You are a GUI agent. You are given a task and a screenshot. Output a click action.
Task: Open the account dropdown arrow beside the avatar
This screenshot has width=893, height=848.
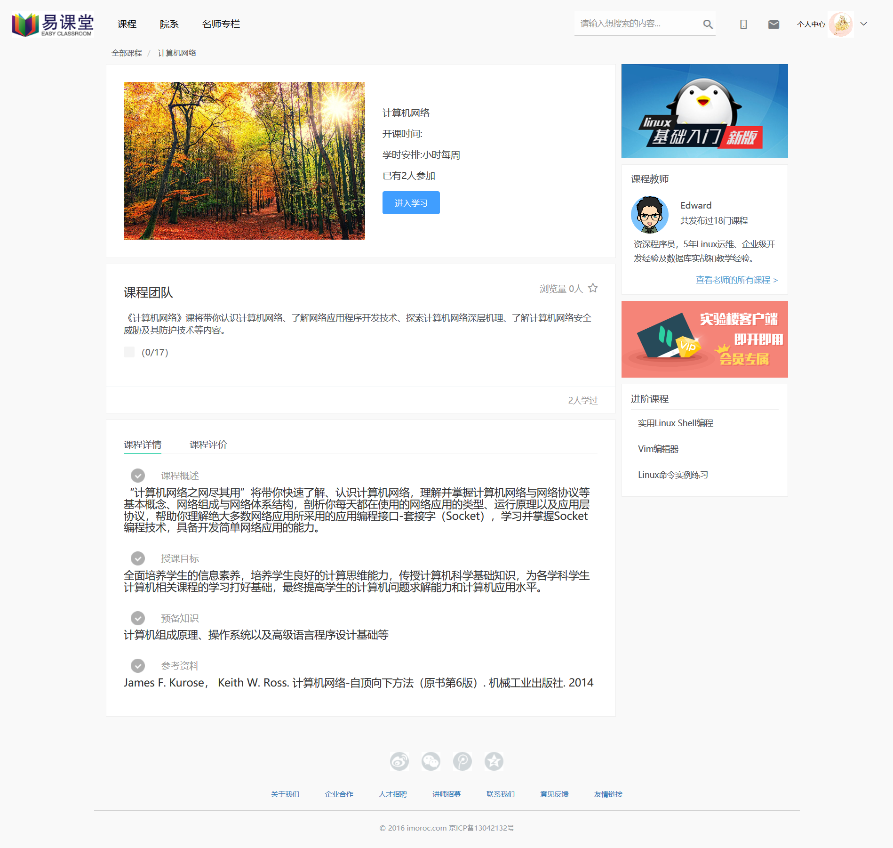coord(863,24)
